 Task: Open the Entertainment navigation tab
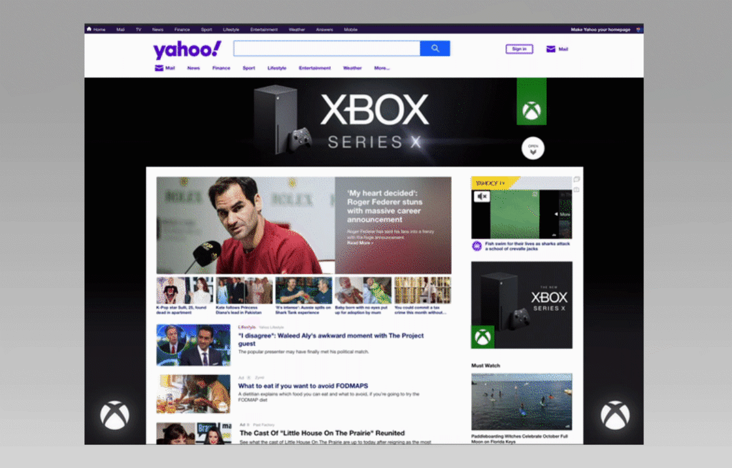[315, 68]
